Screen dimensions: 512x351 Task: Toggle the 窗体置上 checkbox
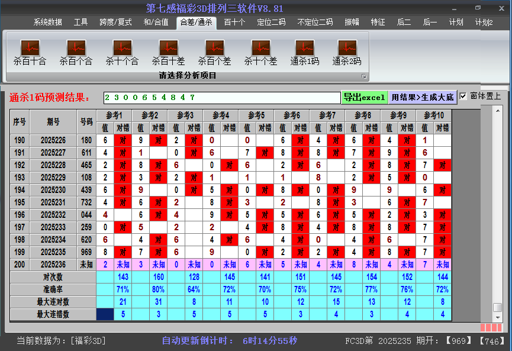pos(463,96)
